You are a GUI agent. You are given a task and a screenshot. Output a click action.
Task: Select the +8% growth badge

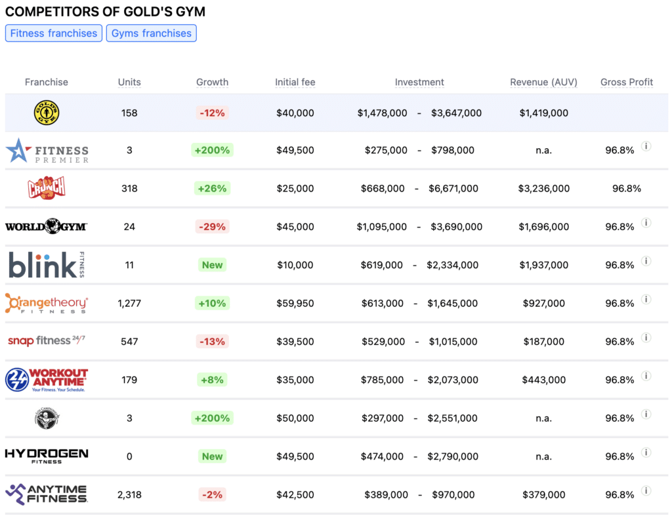click(x=212, y=380)
